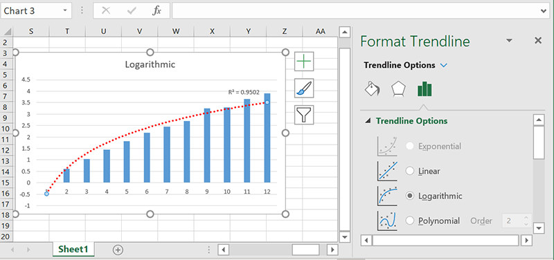Go to next sheet tab arrow
The height and width of the screenshot is (260, 554).
28,250
